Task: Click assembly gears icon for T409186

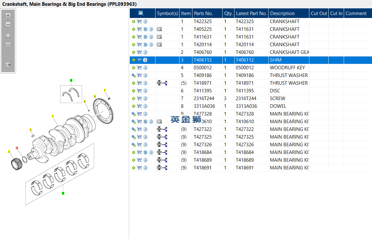Action: click(134, 75)
